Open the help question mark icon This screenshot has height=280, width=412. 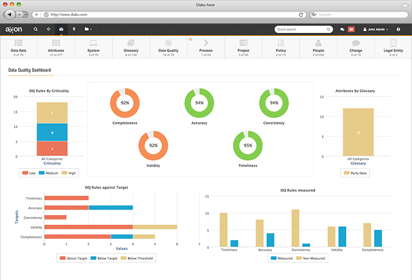(398, 29)
